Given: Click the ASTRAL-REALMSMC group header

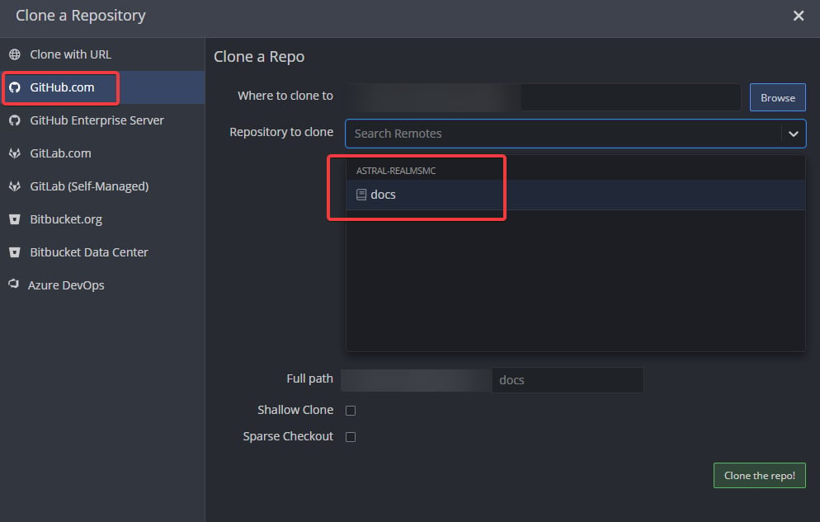Looking at the screenshot, I should (x=396, y=171).
